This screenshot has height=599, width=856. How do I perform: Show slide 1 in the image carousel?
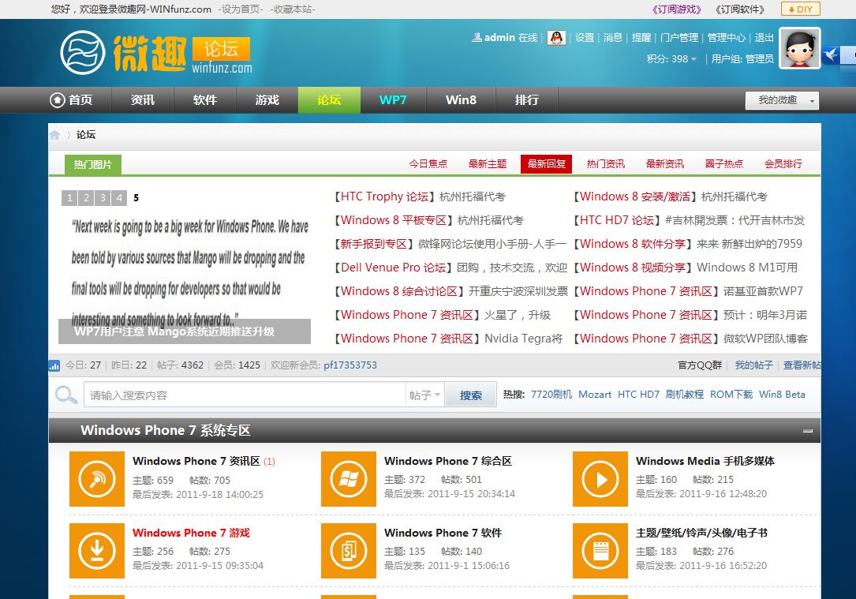coord(69,197)
